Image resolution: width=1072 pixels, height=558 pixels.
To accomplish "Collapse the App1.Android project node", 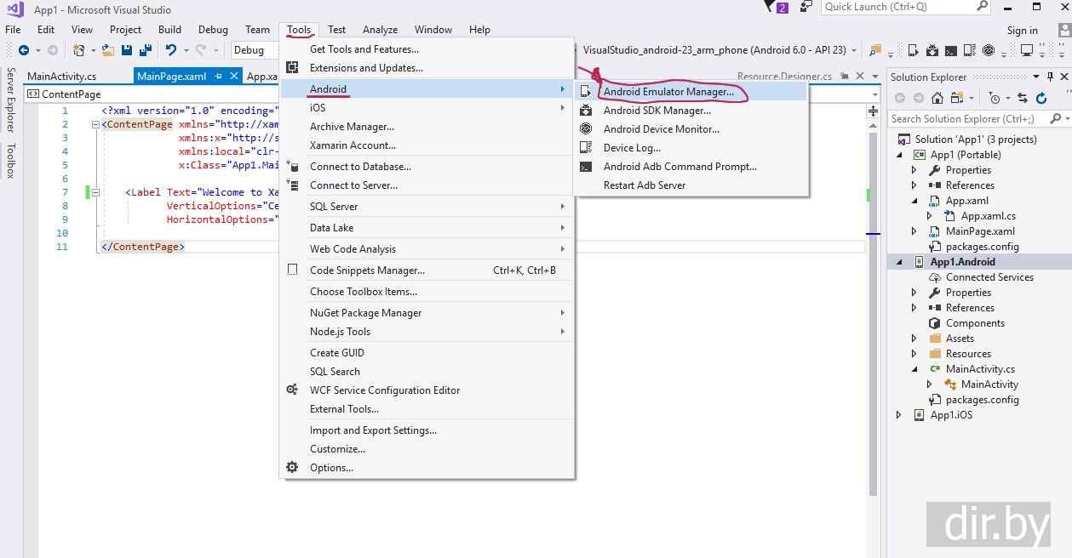I will (900, 262).
